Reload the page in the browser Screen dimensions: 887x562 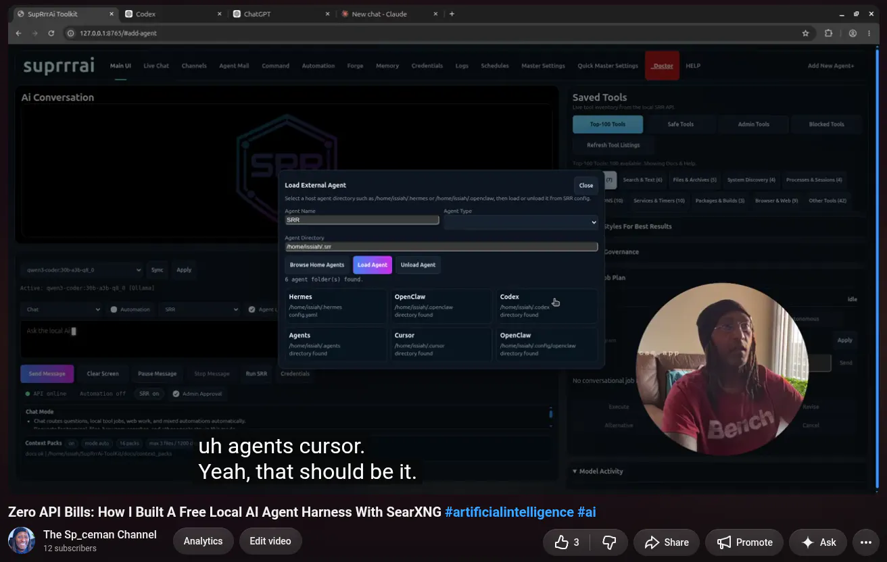tap(51, 33)
